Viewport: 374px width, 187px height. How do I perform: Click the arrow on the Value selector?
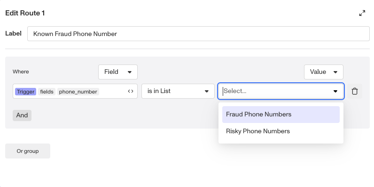[335, 72]
